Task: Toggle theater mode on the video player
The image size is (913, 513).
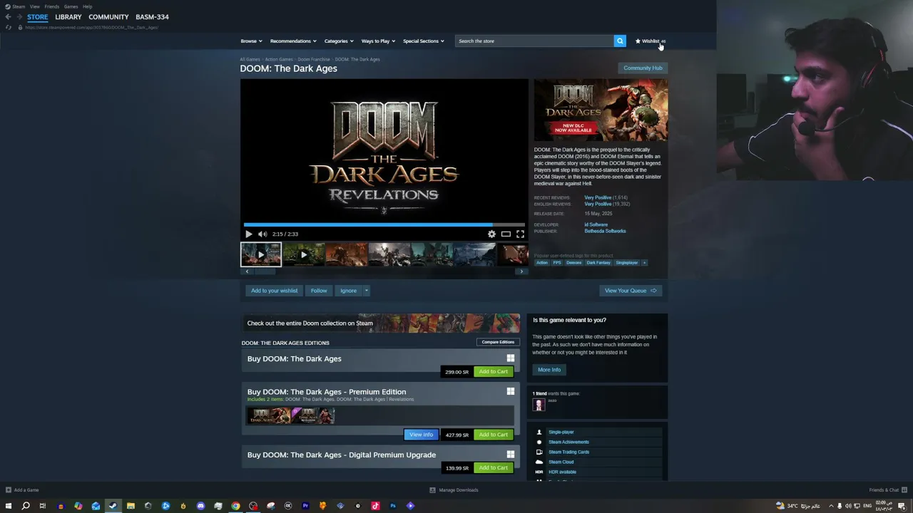Action: click(x=506, y=234)
